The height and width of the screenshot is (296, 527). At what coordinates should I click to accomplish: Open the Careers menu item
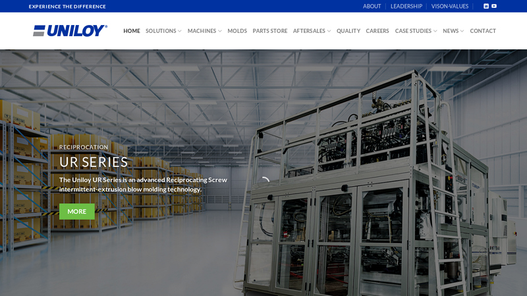[x=377, y=31]
